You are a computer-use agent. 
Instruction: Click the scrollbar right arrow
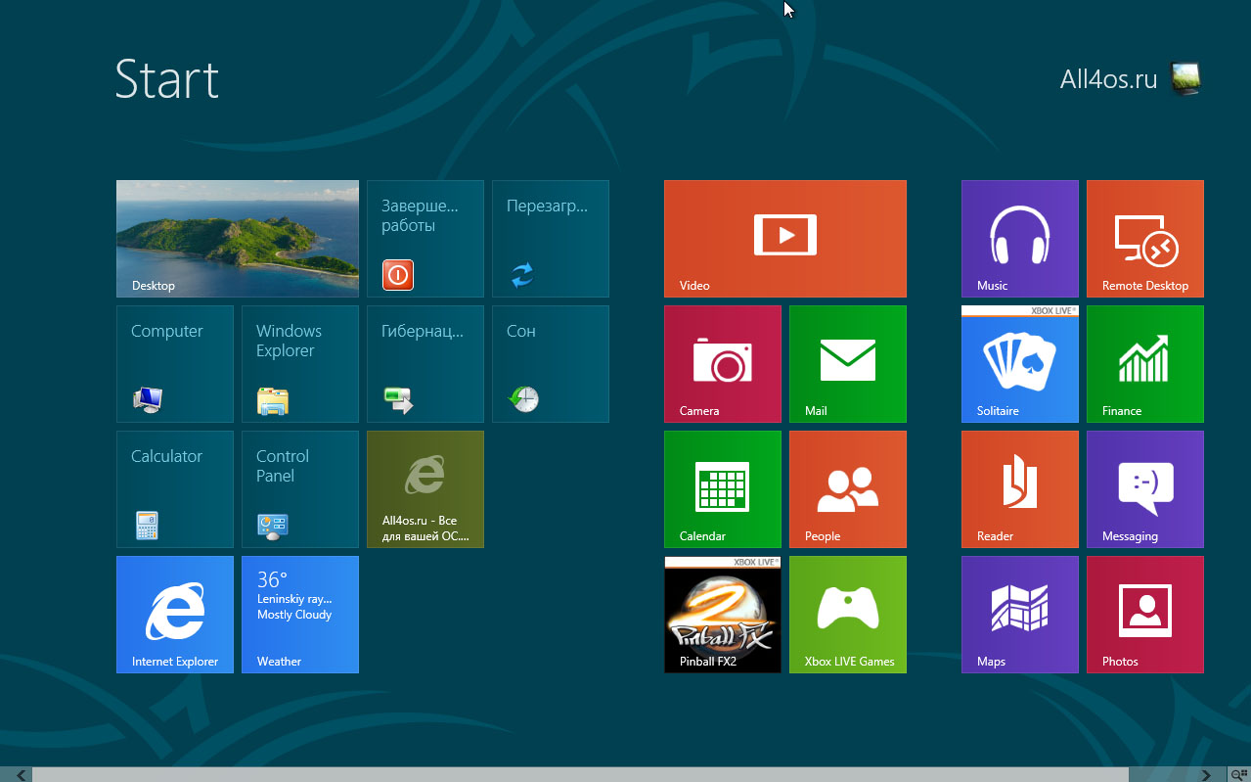pos(1205,774)
